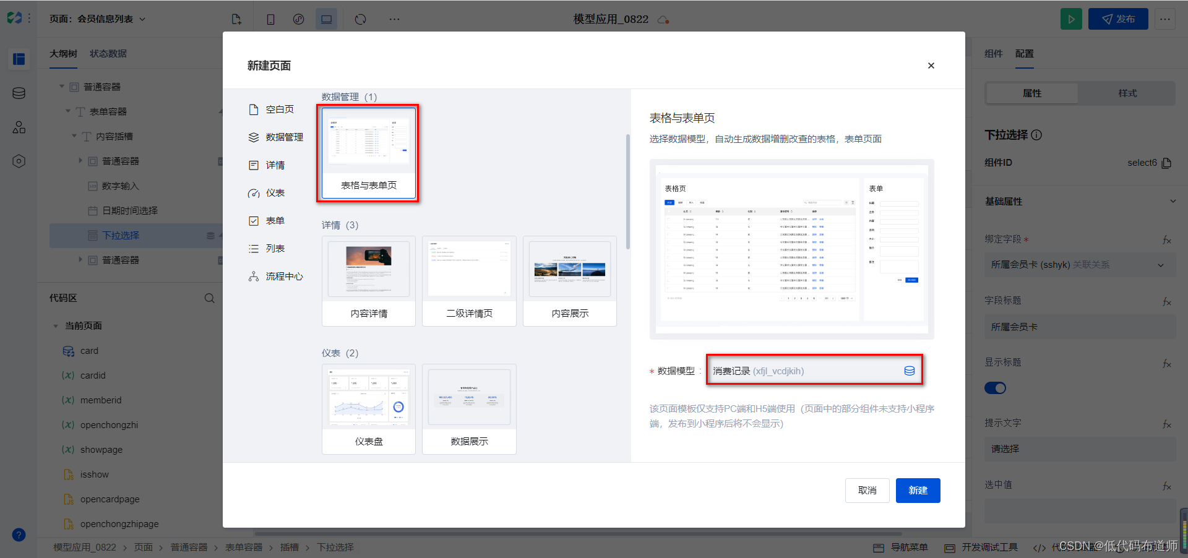Choose the 表格与表单页 template thumbnail
This screenshot has height=558, width=1188.
369,153
